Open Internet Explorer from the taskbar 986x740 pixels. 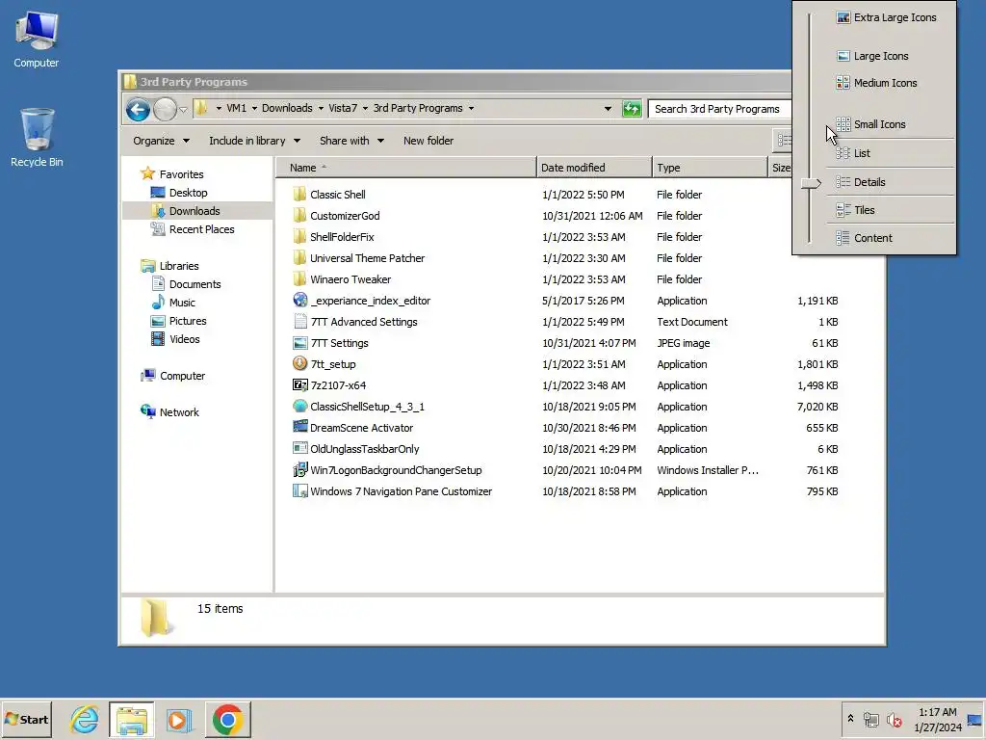pos(85,719)
